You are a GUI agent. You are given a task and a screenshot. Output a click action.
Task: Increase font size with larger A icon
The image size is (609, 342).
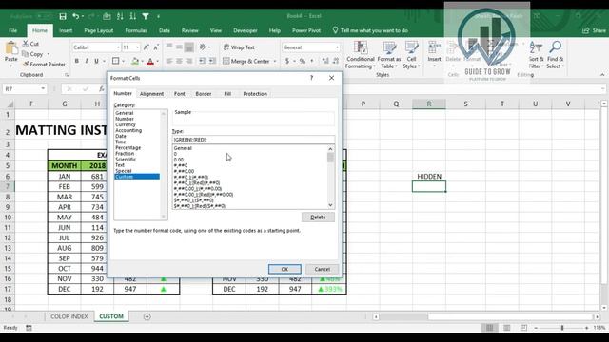[x=146, y=47]
